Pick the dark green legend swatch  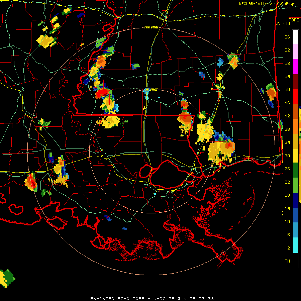[295, 170]
